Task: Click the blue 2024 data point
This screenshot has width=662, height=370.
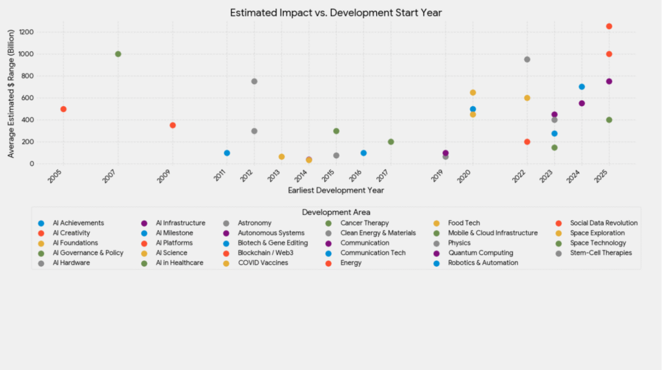Action: click(582, 87)
